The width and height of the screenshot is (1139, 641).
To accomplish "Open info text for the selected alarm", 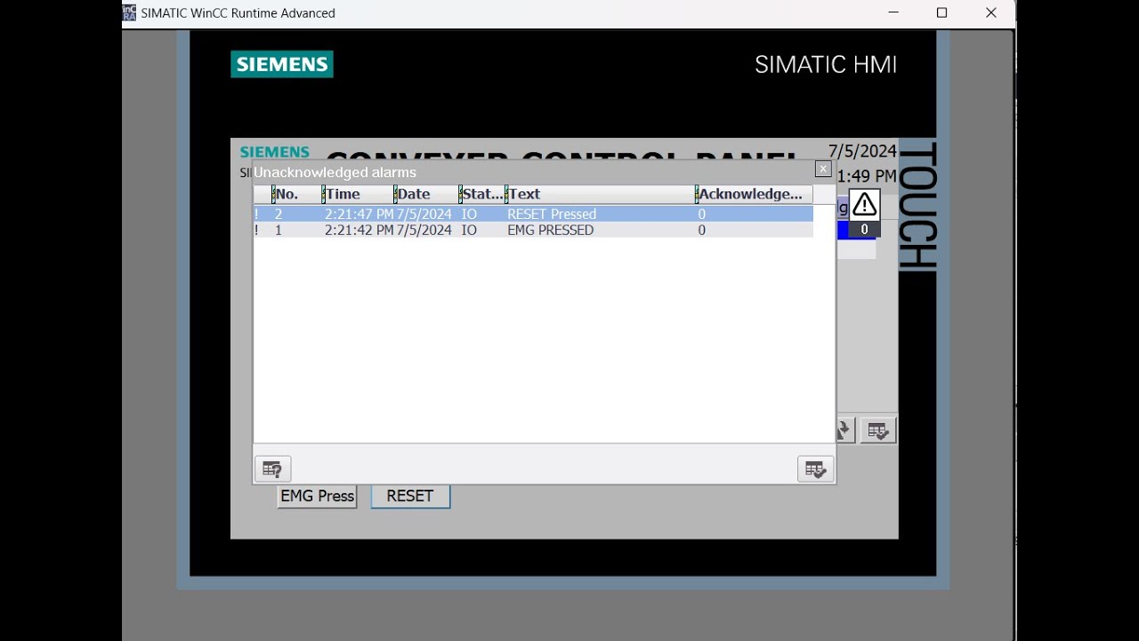I will 272,469.
